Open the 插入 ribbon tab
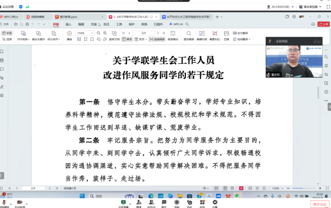The width and height of the screenshot is (331, 208). click(x=68, y=24)
